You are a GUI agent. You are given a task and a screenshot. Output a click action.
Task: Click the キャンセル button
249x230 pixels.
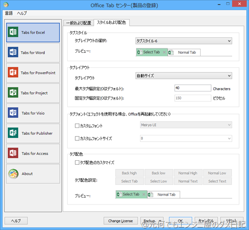point(206,221)
